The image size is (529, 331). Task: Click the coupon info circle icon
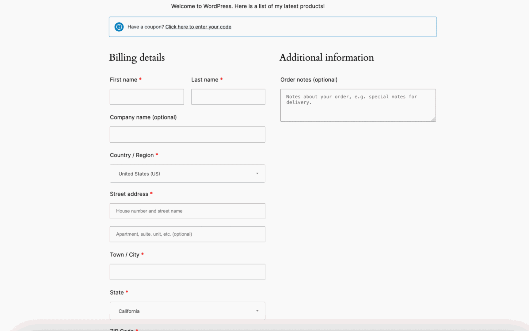pos(119,27)
